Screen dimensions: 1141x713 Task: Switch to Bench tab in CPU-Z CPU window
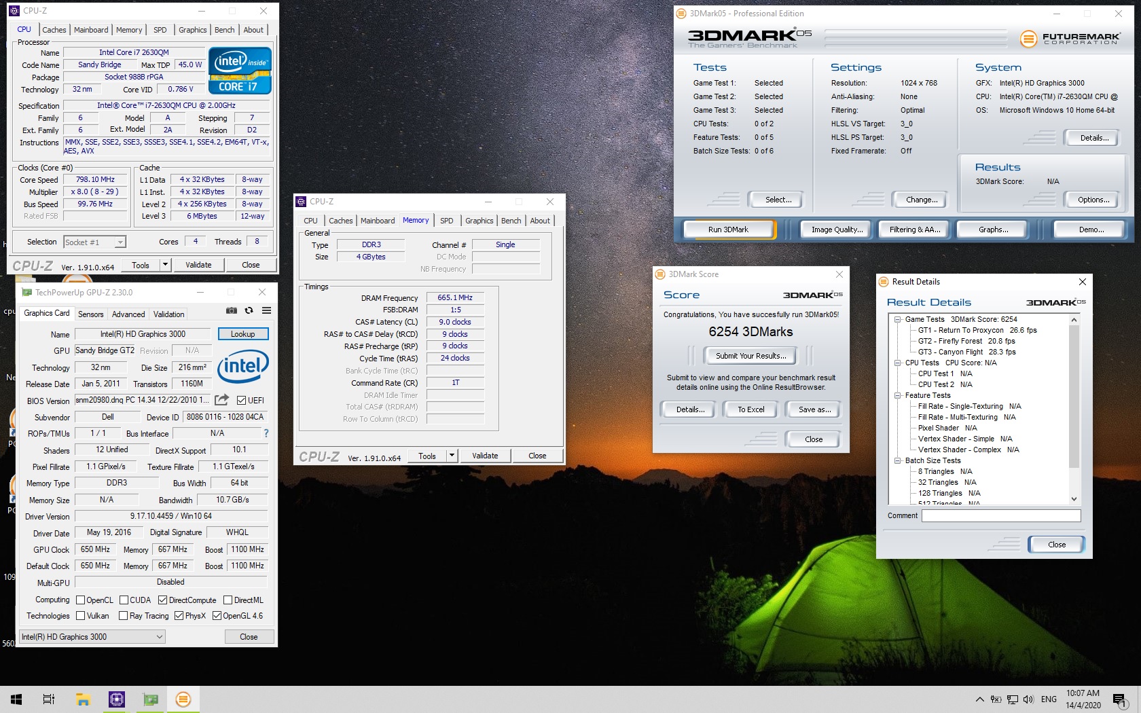click(224, 30)
